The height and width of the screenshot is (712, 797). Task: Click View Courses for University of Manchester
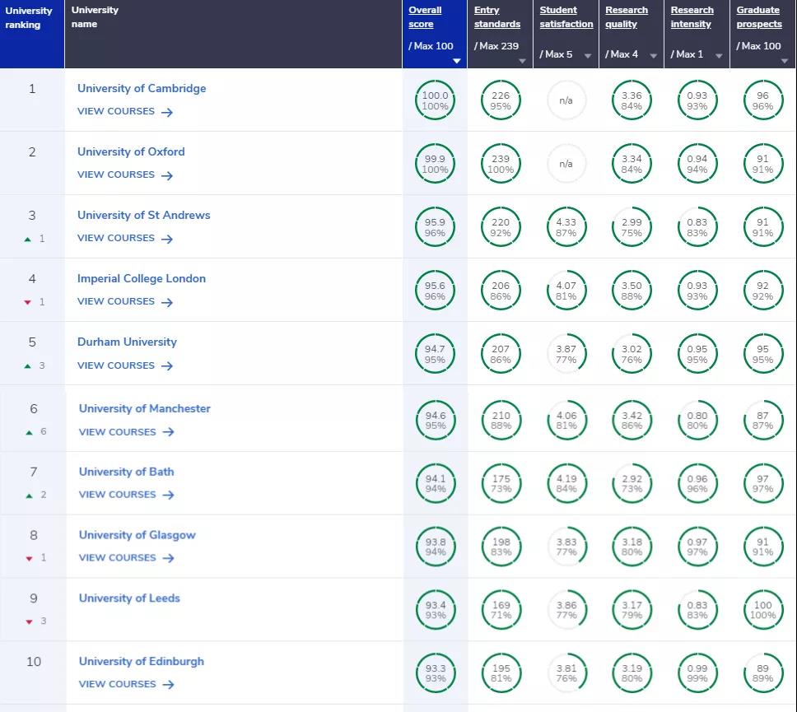tap(118, 431)
